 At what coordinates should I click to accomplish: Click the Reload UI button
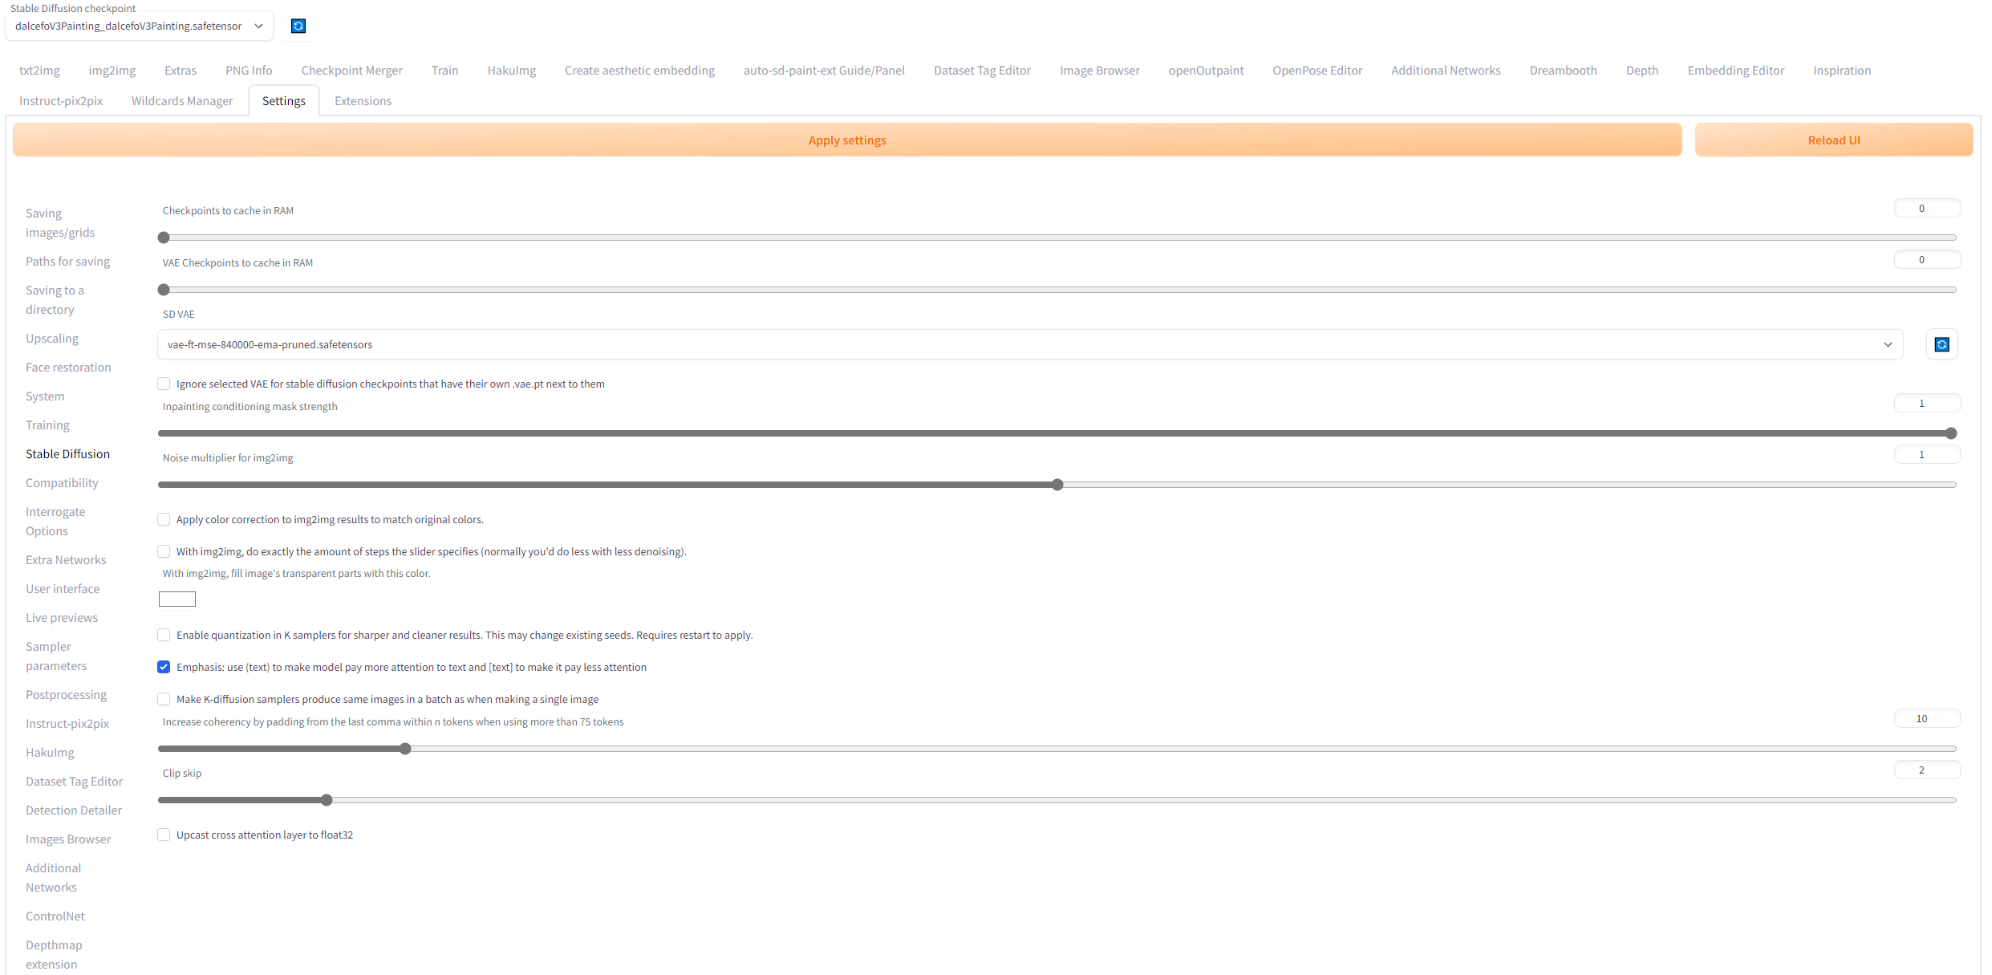click(1834, 140)
